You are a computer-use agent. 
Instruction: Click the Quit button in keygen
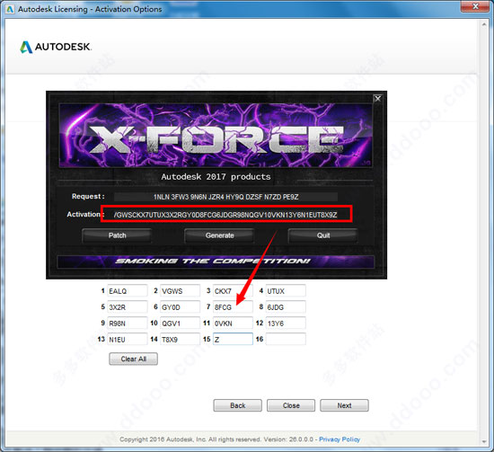pos(323,235)
